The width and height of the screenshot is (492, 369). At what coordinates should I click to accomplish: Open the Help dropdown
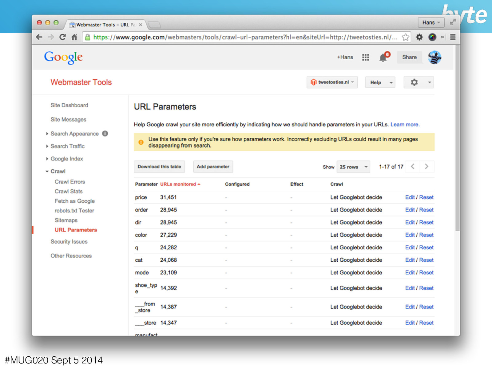(380, 82)
